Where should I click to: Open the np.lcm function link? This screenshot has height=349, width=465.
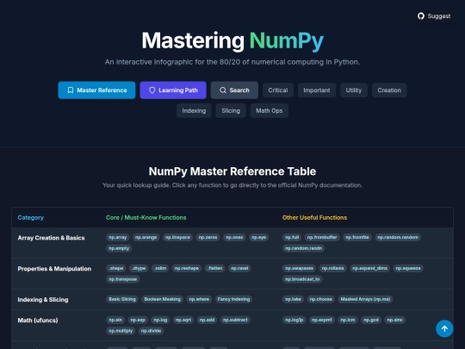[x=348, y=320]
